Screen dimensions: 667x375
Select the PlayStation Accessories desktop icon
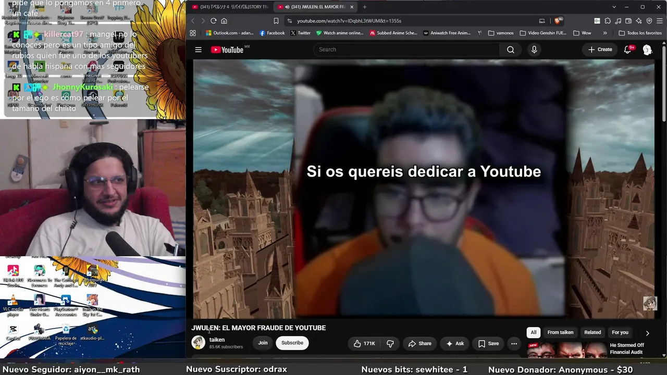click(66, 306)
